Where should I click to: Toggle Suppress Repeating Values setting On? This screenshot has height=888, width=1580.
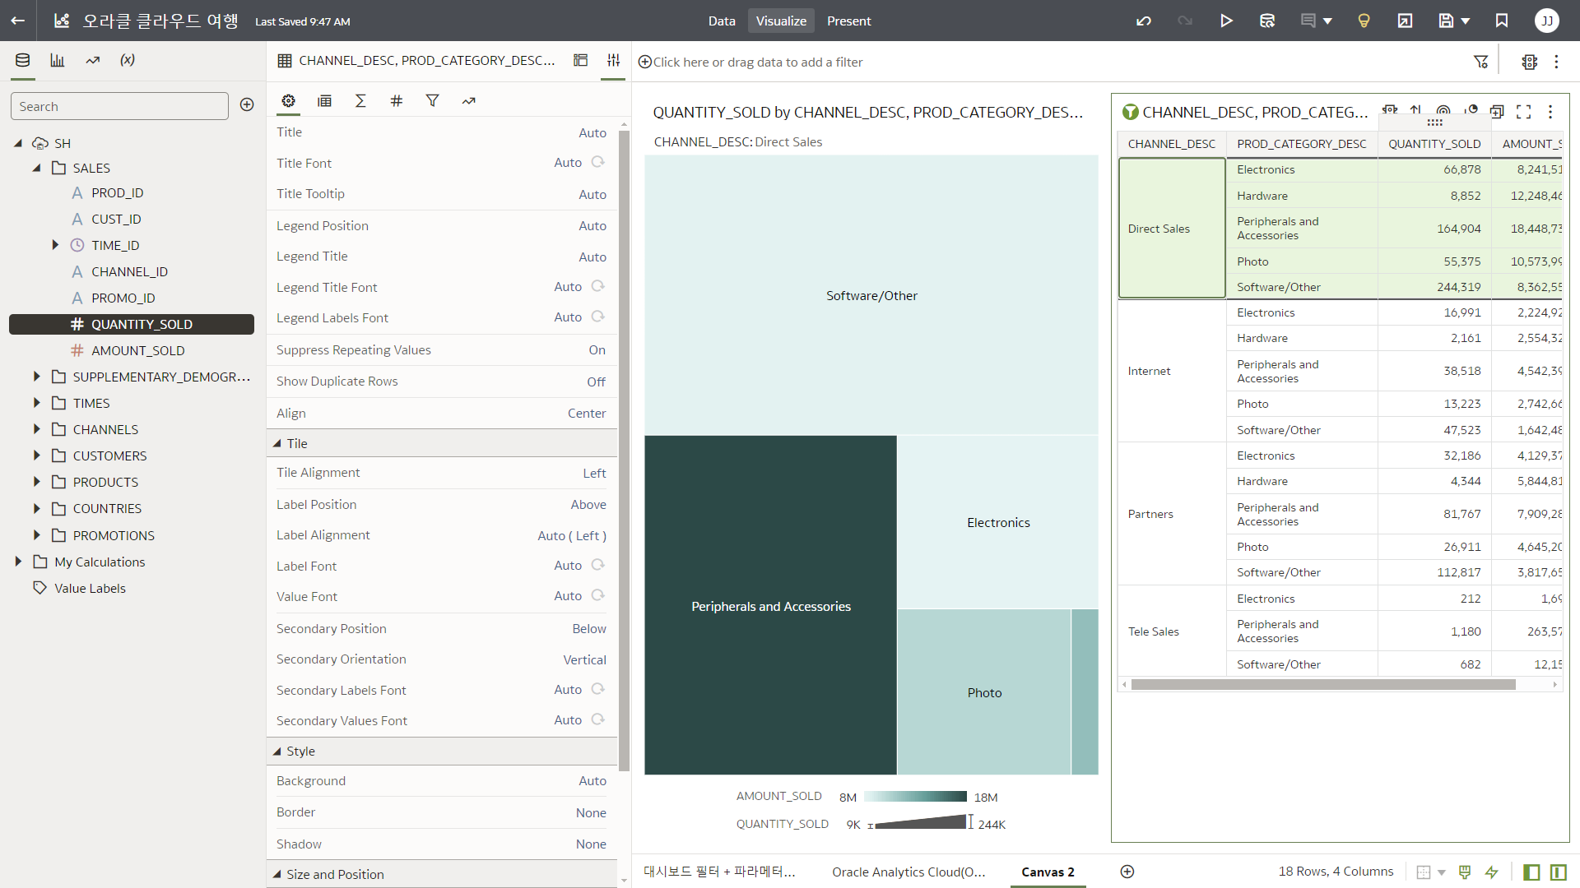click(x=597, y=350)
